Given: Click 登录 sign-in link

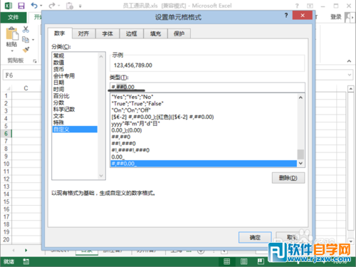Looking at the screenshot, I should pyautogui.click(x=336, y=17).
